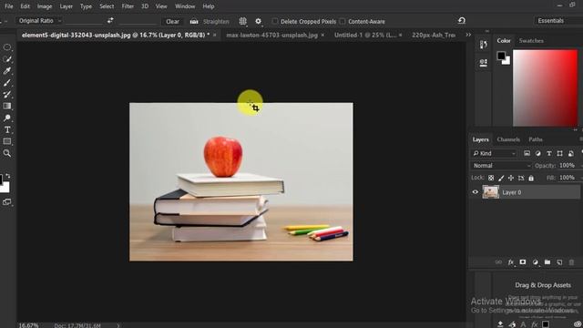Select the Type tool

(7, 129)
